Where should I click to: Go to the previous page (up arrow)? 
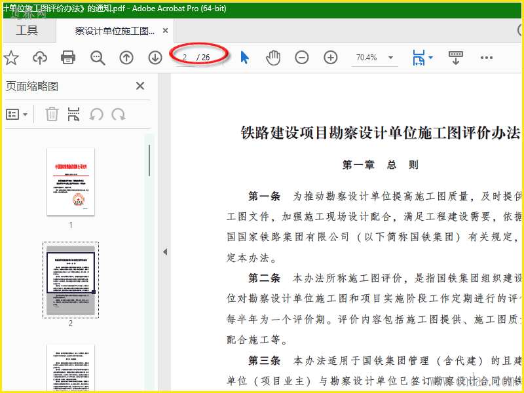click(126, 58)
